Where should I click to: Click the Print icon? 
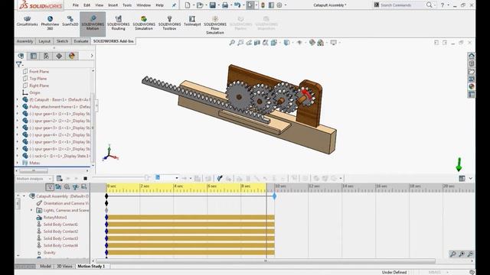(224, 5)
